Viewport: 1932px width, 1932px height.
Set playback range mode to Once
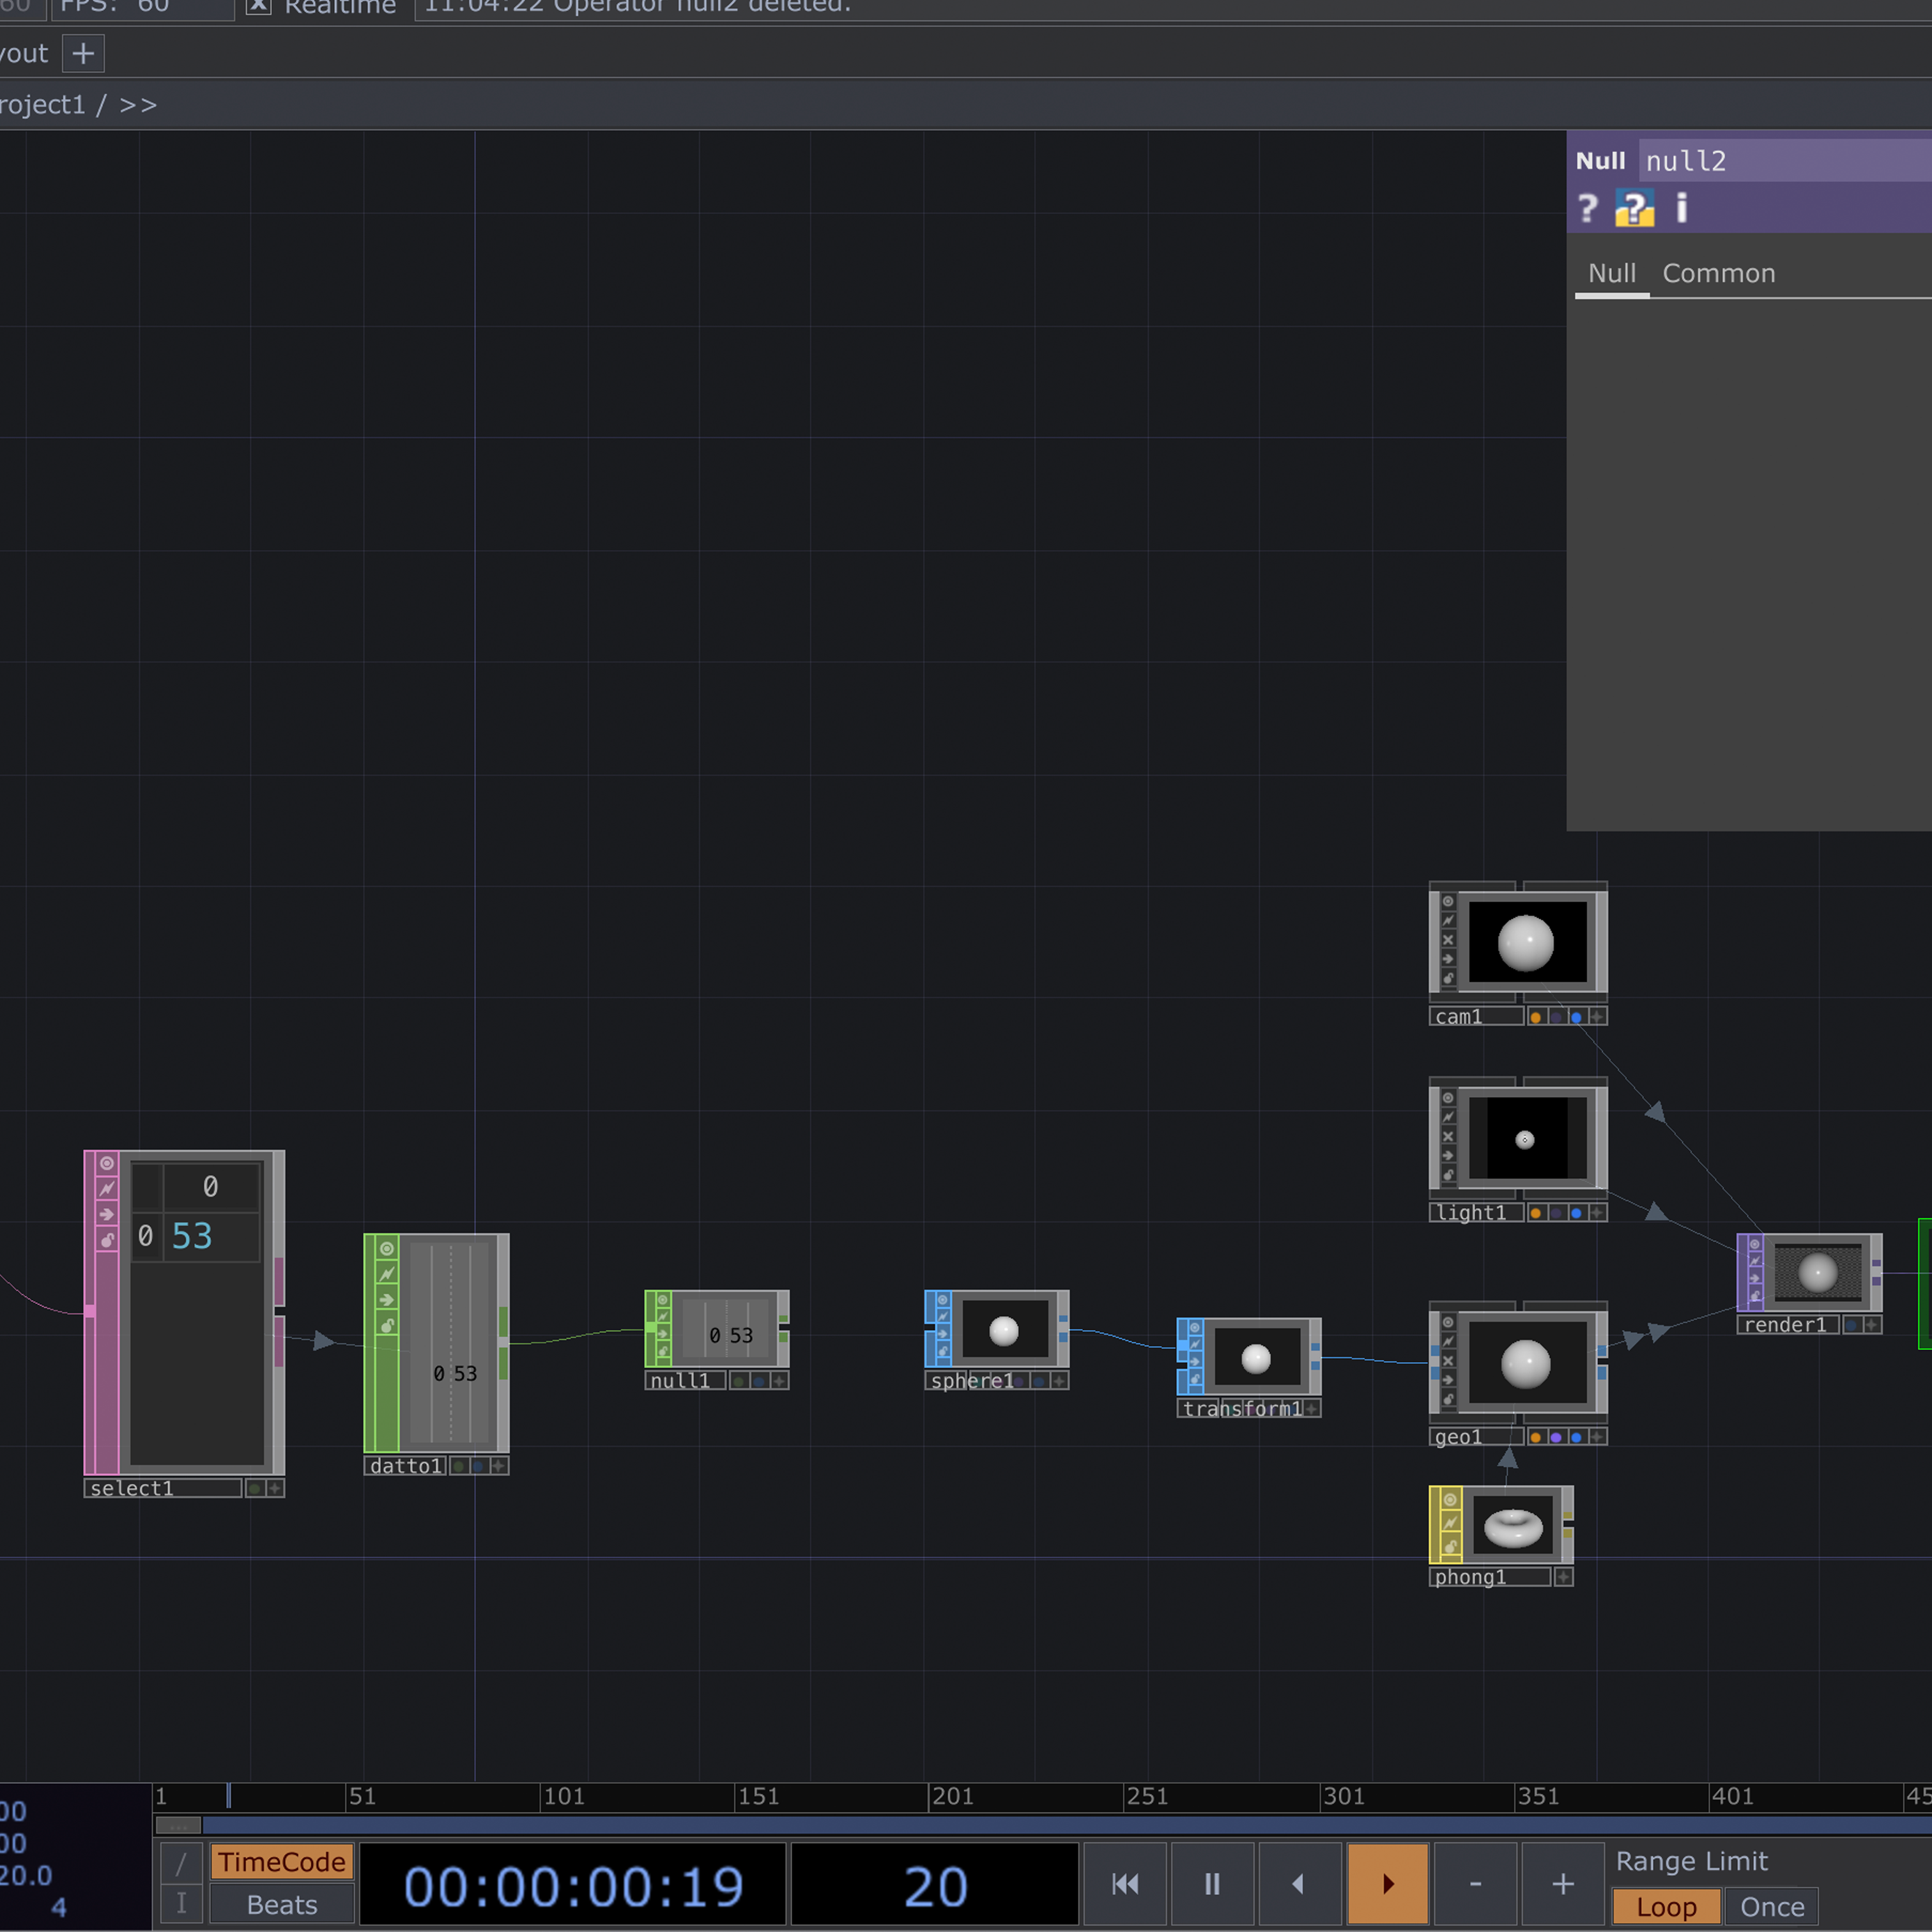1771,1905
